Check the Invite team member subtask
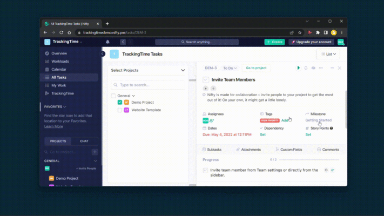The width and height of the screenshot is (384, 216). point(205,170)
